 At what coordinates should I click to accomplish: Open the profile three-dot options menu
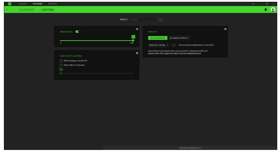click(160, 19)
